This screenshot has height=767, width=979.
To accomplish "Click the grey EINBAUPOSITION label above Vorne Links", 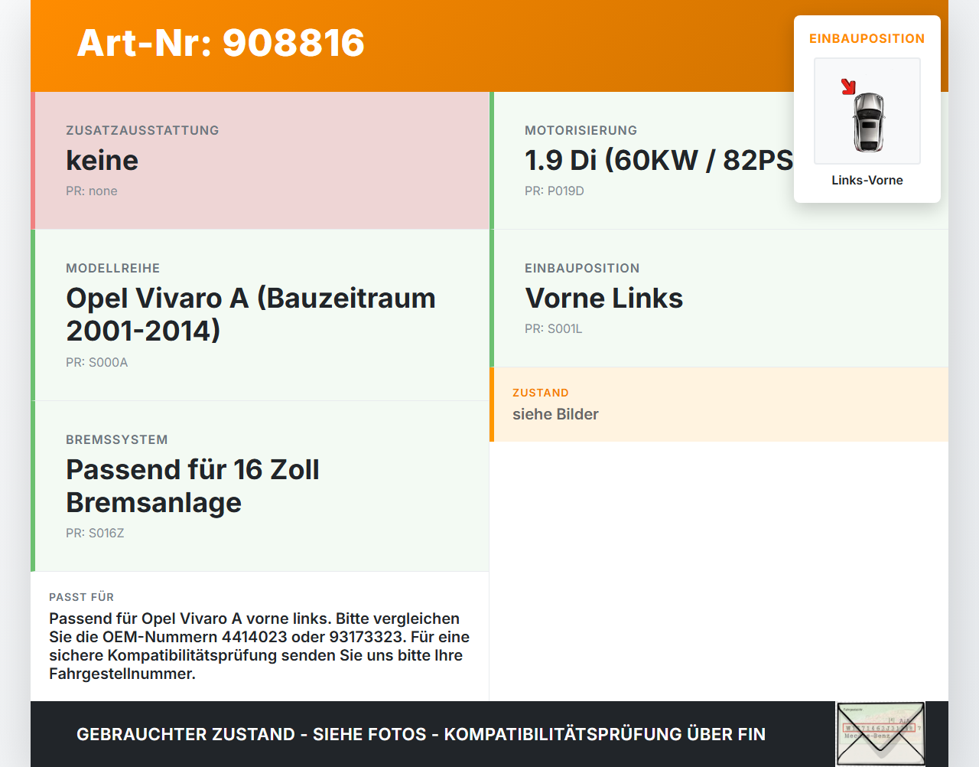I will click(582, 268).
